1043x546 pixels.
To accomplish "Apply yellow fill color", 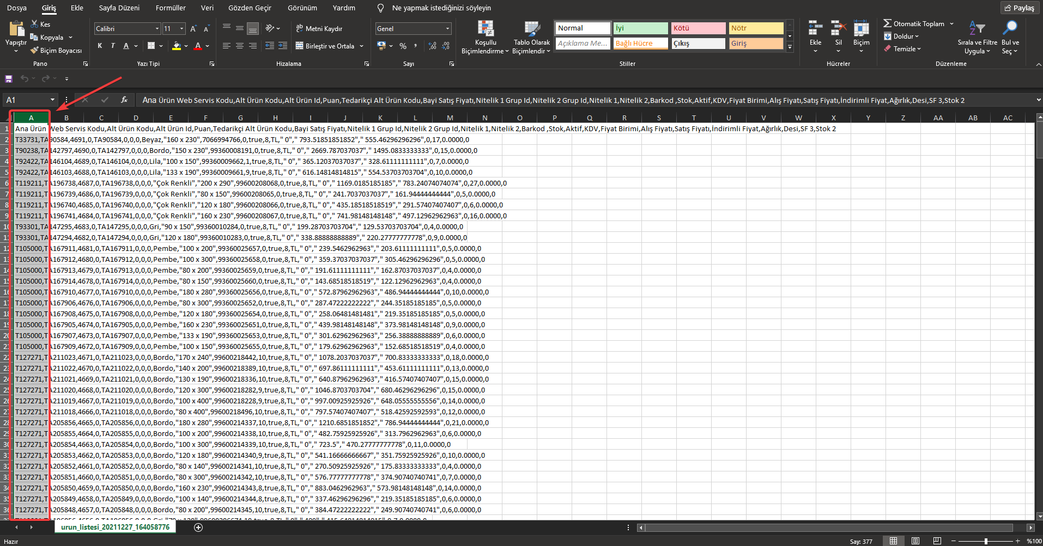I will click(x=177, y=46).
